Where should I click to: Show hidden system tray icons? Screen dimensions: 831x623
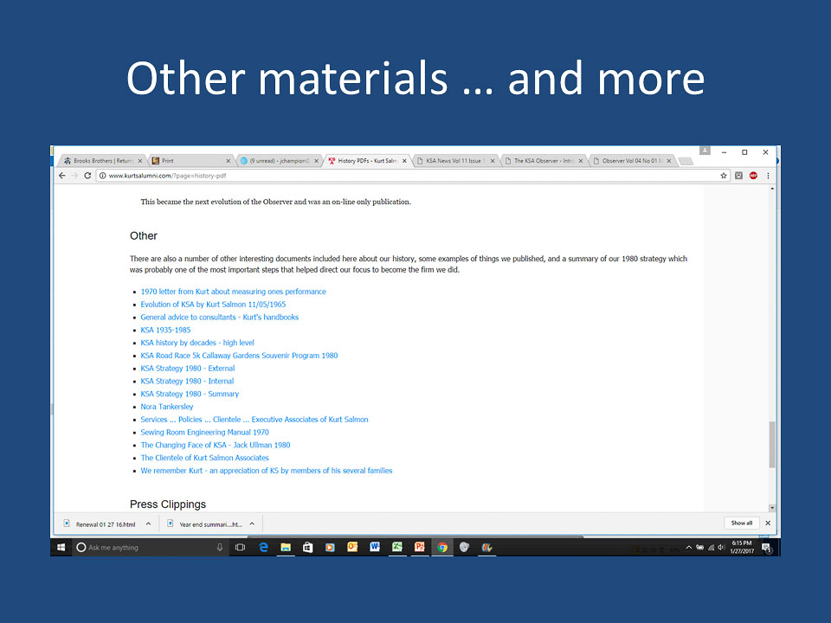(x=689, y=548)
